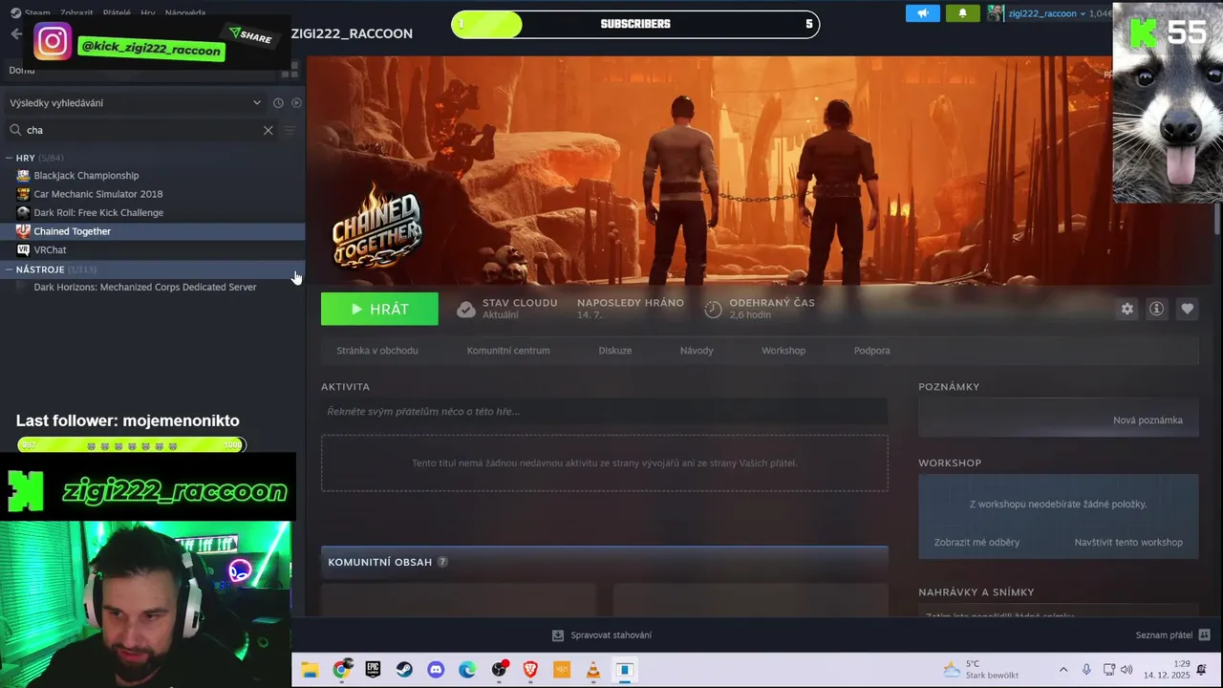Toggle grid view icon beside Domů
The height and width of the screenshot is (688, 1223).
[x=290, y=70]
